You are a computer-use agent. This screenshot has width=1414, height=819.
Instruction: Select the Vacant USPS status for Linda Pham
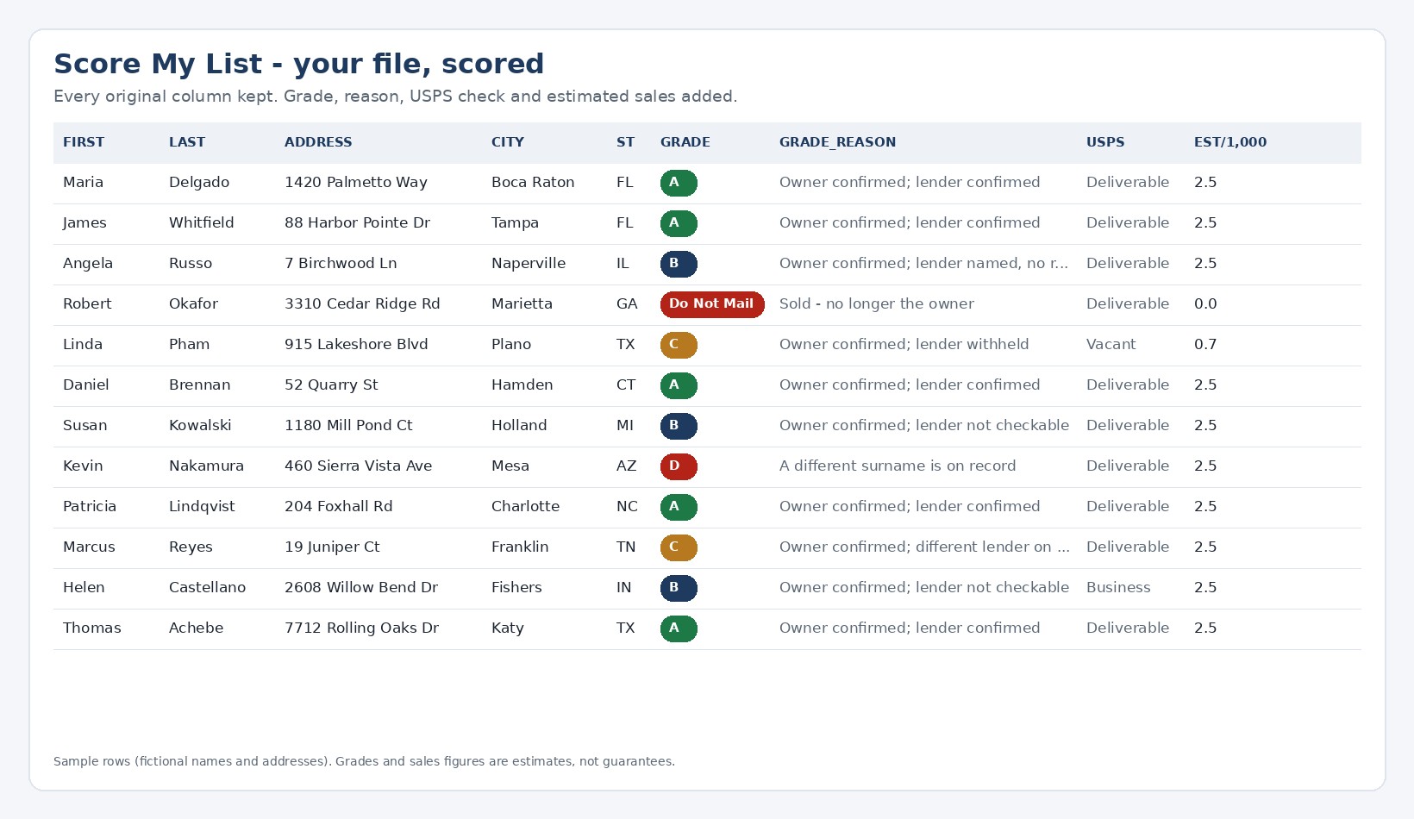(1111, 345)
